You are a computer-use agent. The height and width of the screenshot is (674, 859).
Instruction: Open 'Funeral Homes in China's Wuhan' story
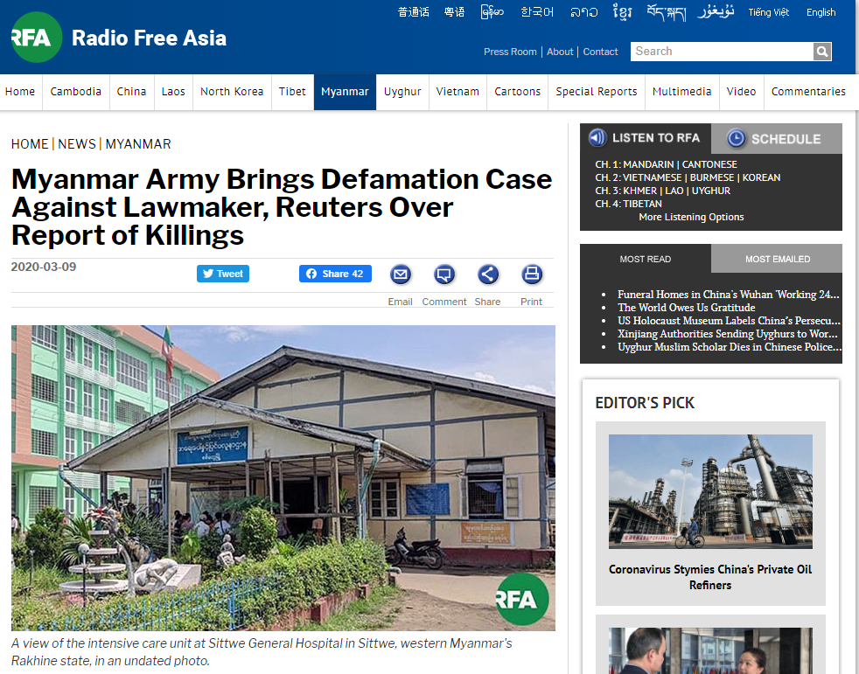728,294
